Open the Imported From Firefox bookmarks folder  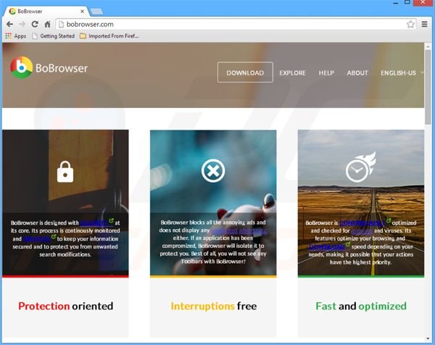pos(109,36)
